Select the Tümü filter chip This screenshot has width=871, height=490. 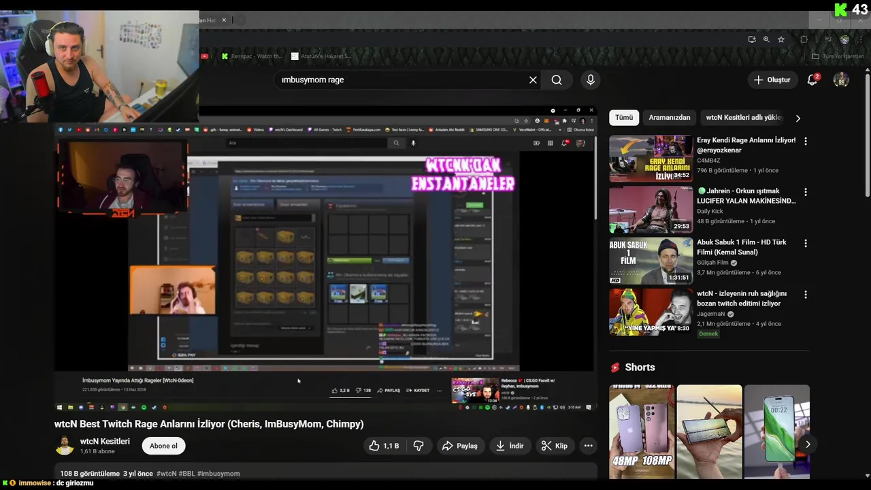624,118
